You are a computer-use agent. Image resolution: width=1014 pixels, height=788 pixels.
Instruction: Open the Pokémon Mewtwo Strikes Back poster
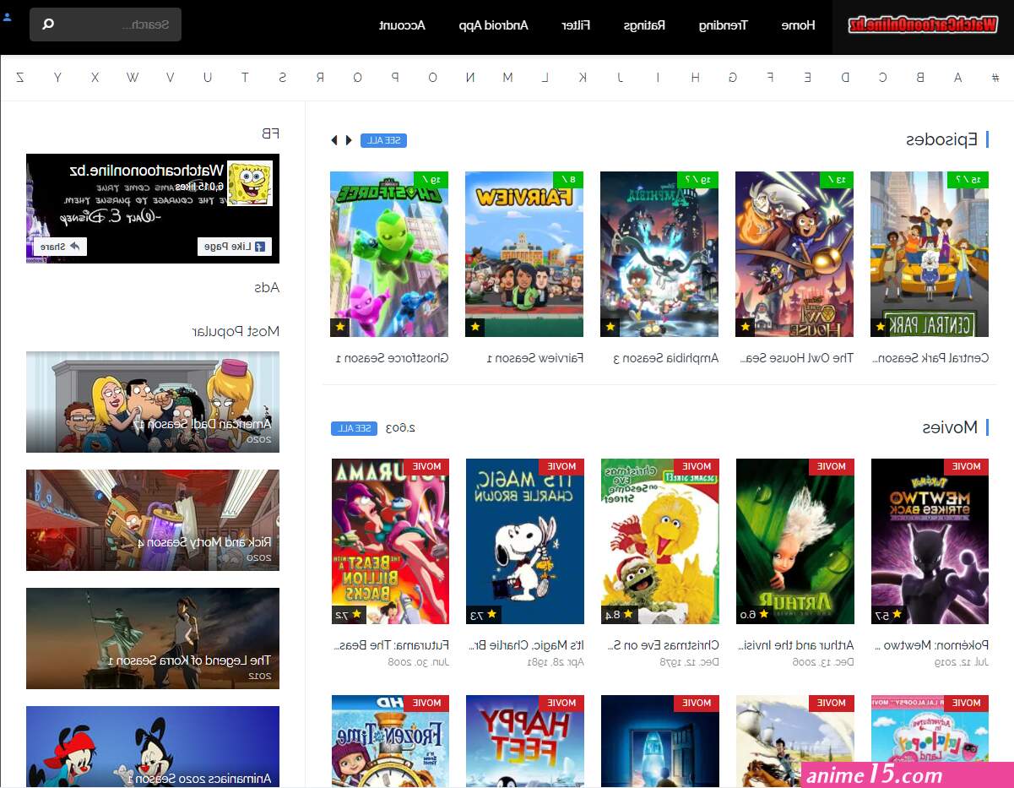tap(930, 541)
